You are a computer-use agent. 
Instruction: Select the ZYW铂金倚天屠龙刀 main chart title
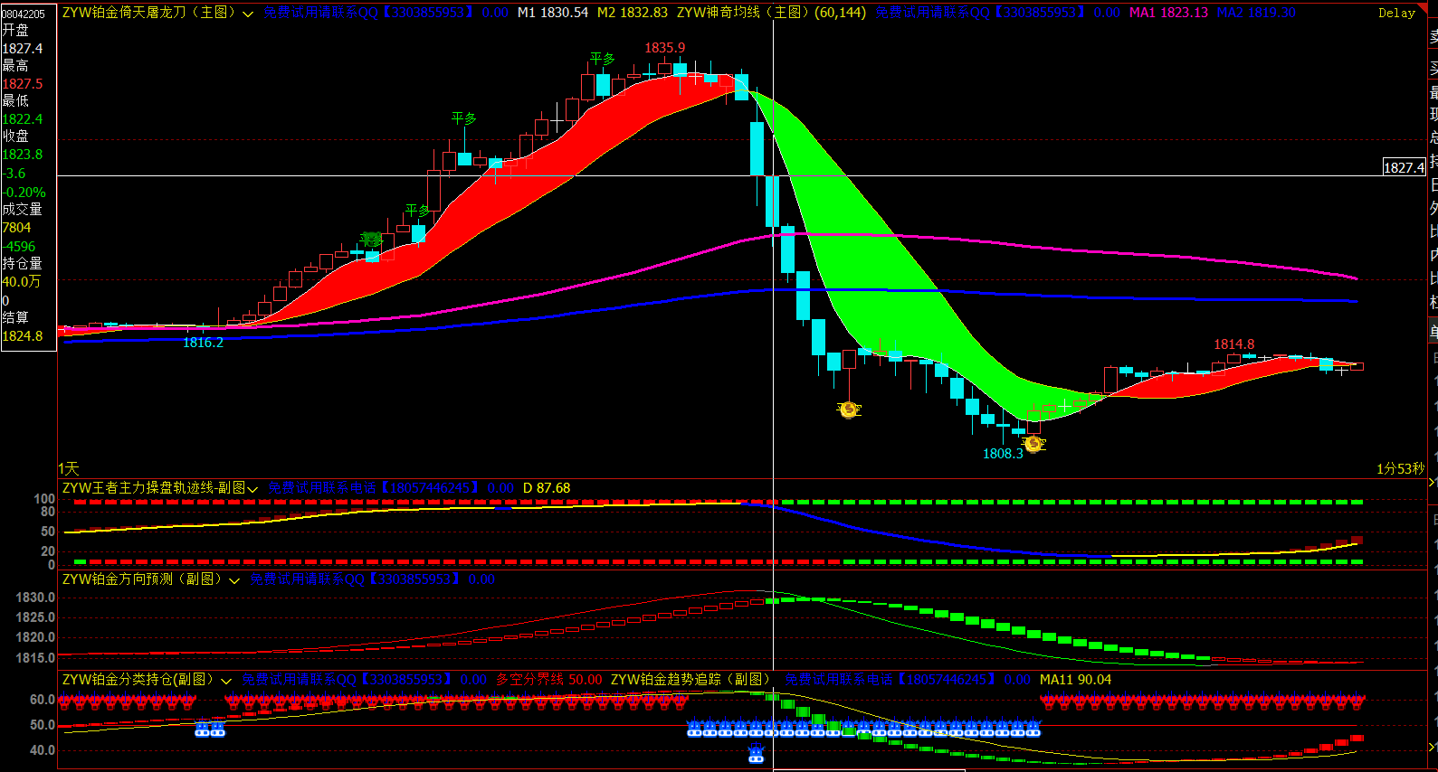pyautogui.click(x=148, y=13)
